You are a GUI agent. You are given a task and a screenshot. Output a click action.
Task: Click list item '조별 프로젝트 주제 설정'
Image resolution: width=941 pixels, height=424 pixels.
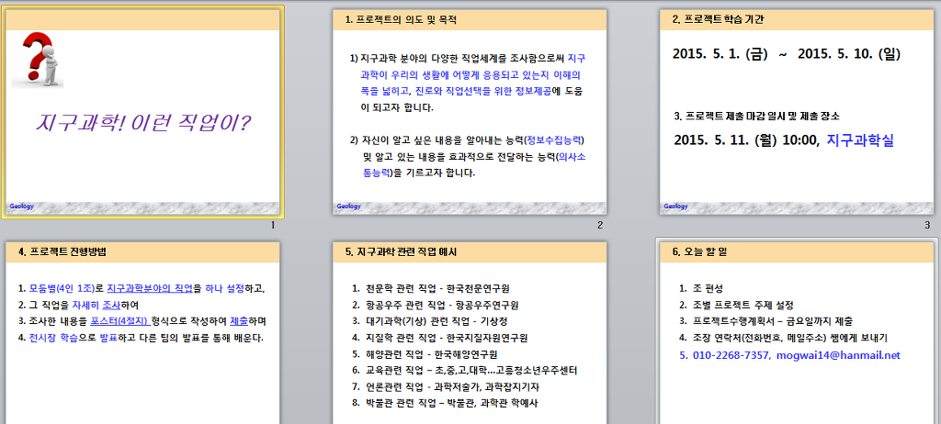[743, 305]
